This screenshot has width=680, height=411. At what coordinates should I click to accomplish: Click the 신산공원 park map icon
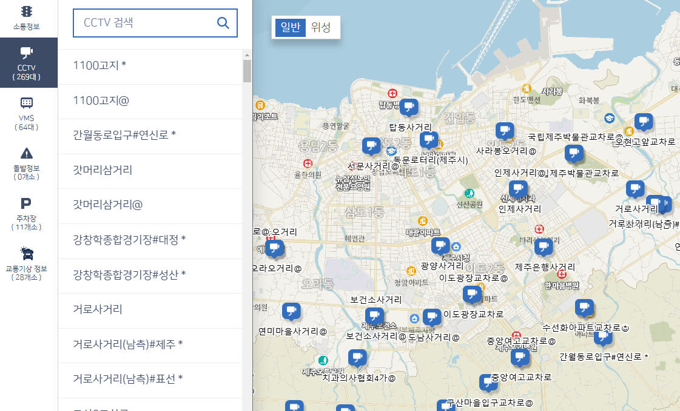tap(470, 193)
